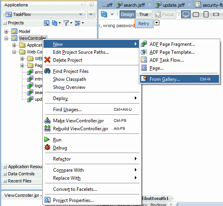Click the Refresh icon in Projects toolbar
This screenshot has height=206, width=223.
coord(55,23)
